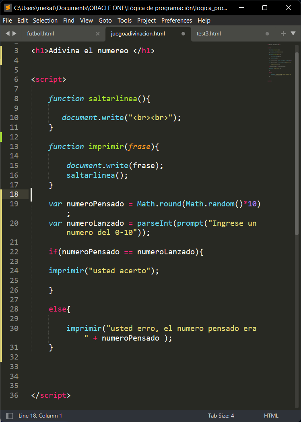Click var numeroPensado on line 19
Viewport: 301px width, 422px height.
pyautogui.click(x=86, y=204)
